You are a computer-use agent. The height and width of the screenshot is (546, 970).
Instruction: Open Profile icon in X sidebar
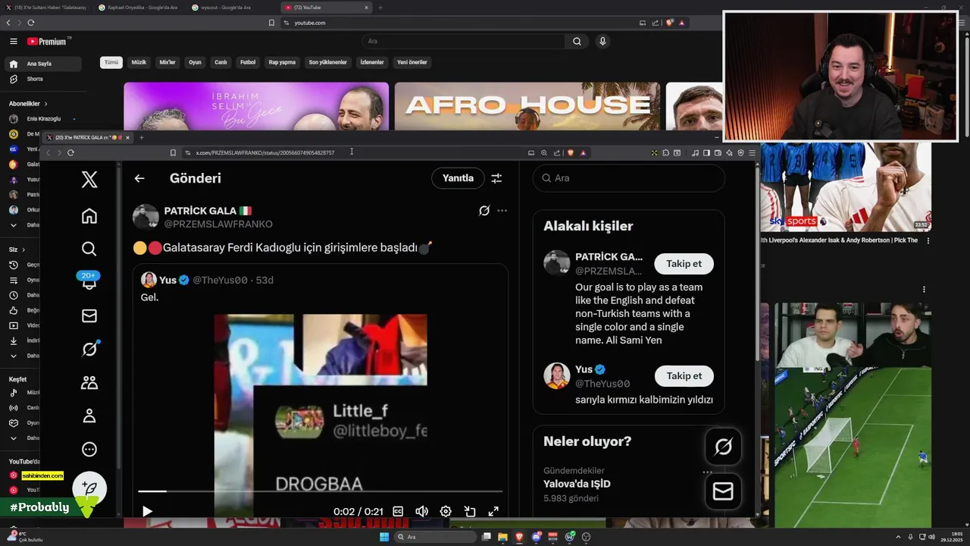pos(89,416)
